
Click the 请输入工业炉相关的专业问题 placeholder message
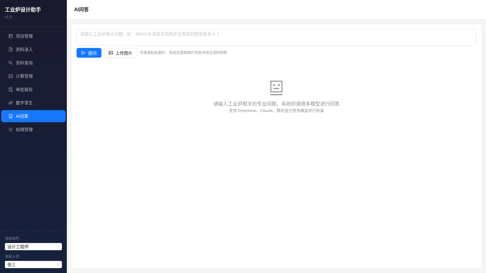pyautogui.click(x=276, y=104)
